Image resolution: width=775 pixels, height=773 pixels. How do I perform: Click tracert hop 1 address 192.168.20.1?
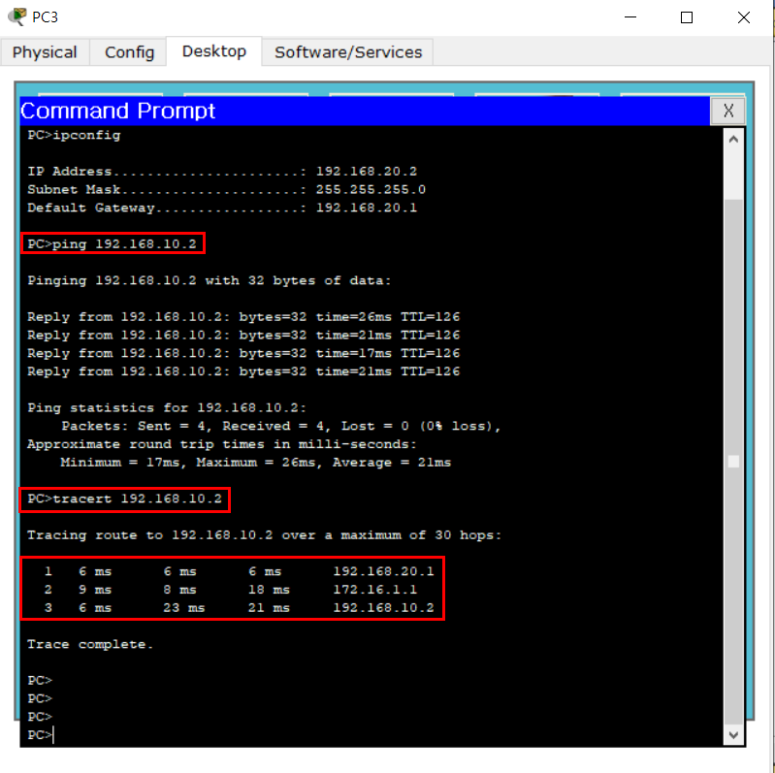pos(383,572)
